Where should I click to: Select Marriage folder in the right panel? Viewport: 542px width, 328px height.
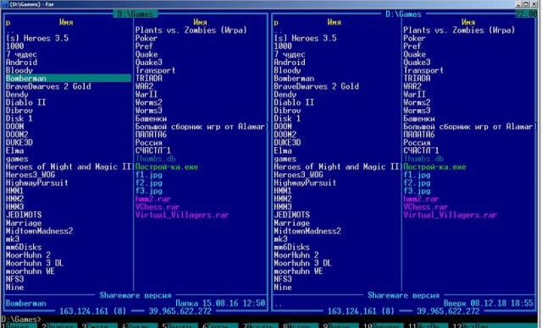[291, 223]
